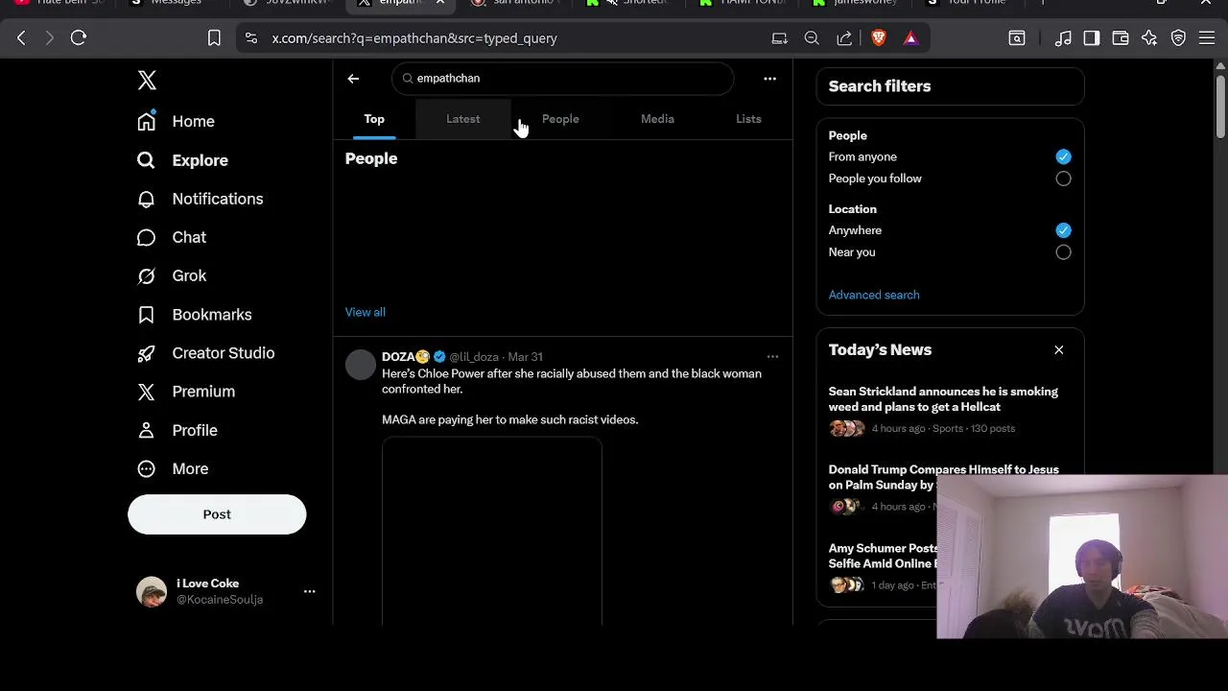Open account menu dots beside i Love Coke

309,591
